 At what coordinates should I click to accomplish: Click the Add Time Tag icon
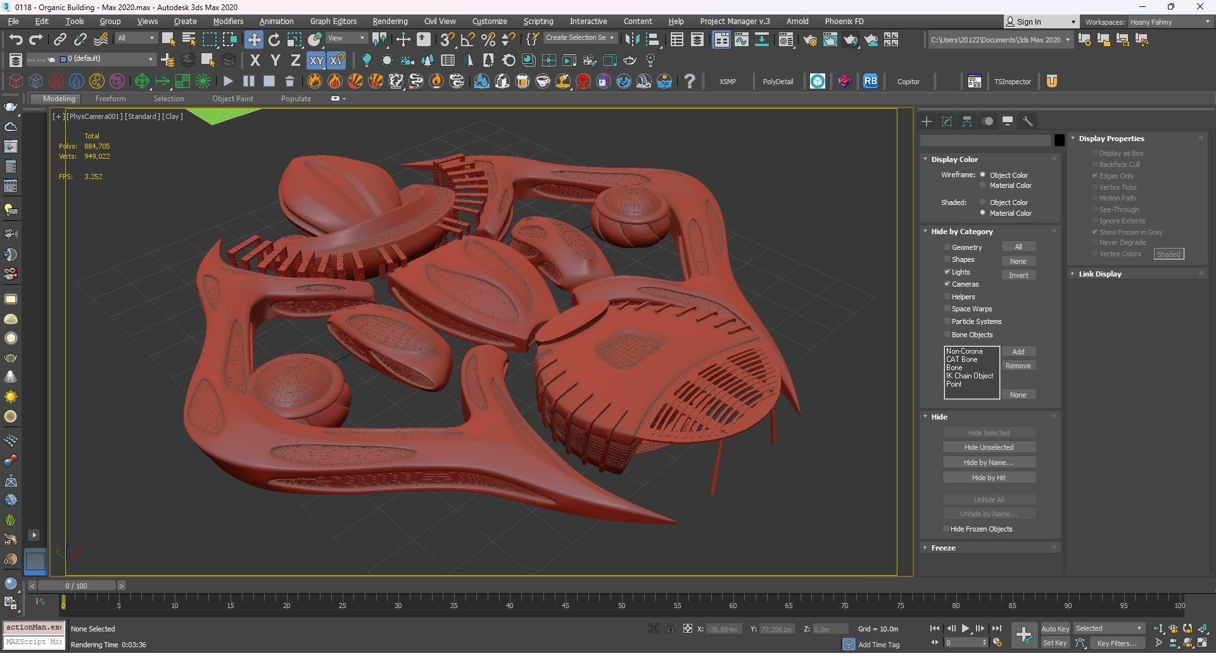coord(849,644)
